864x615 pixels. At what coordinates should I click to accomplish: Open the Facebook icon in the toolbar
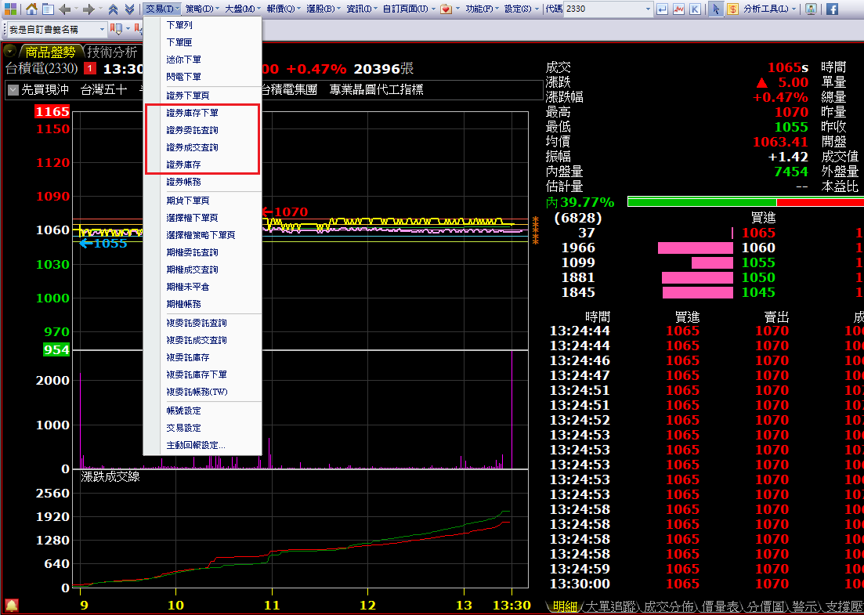pyautogui.click(x=832, y=9)
